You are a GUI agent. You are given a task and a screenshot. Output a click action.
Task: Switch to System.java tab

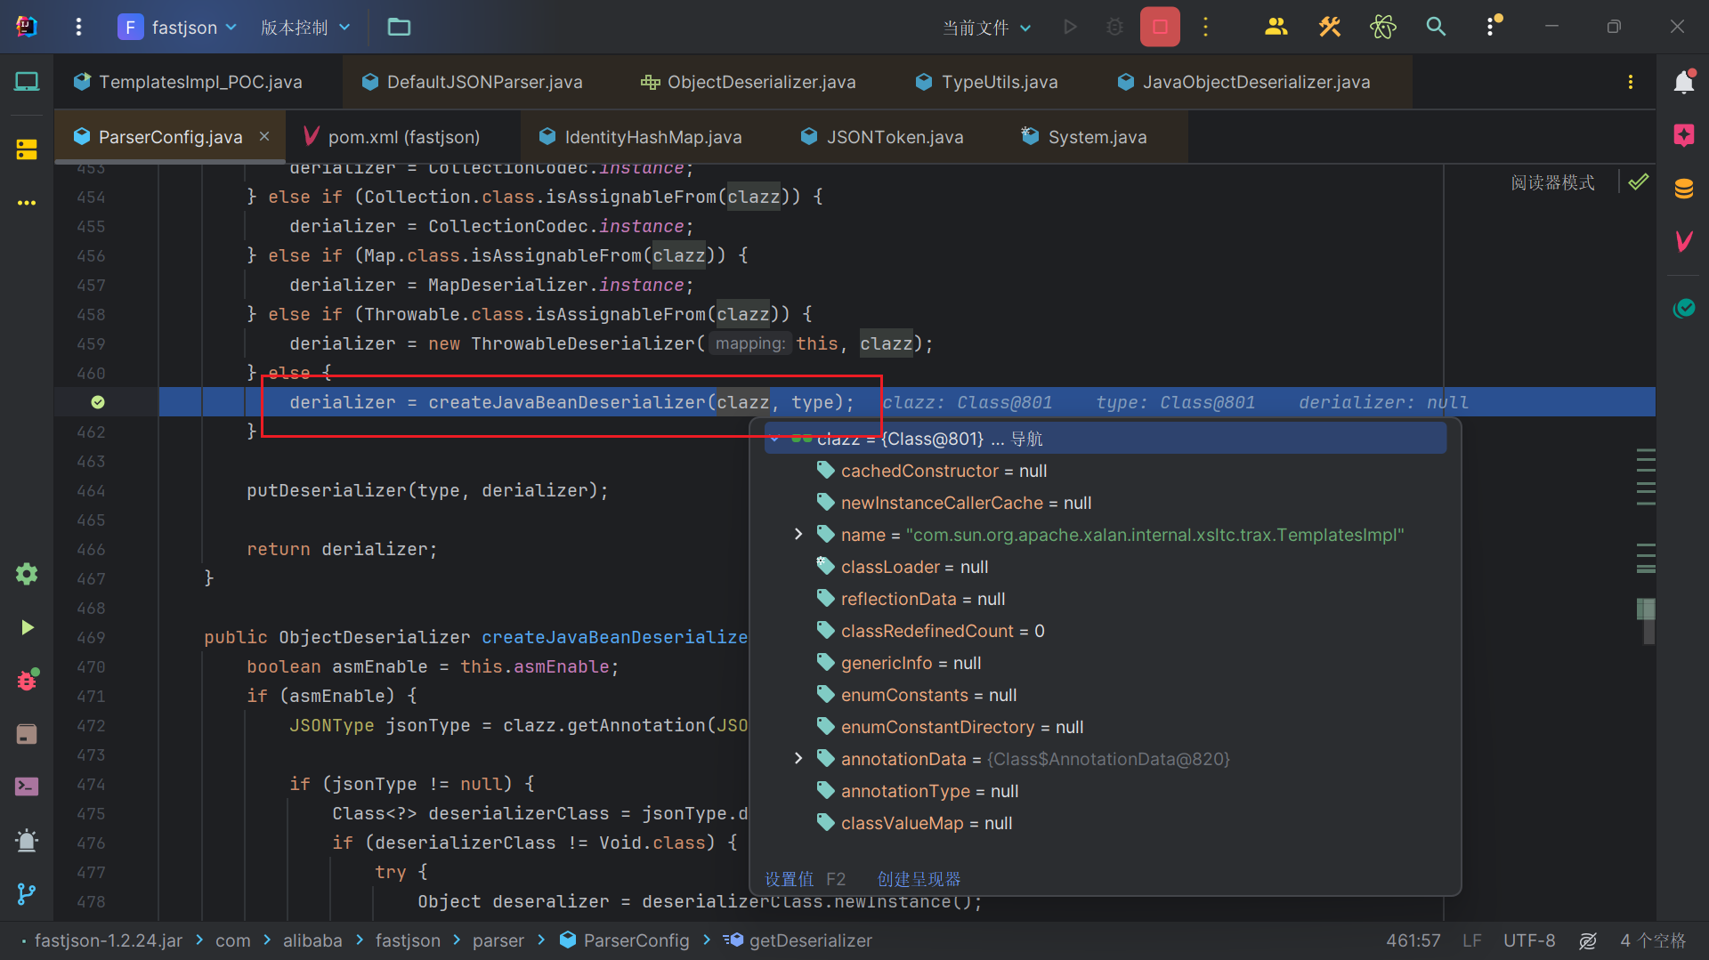(1084, 137)
